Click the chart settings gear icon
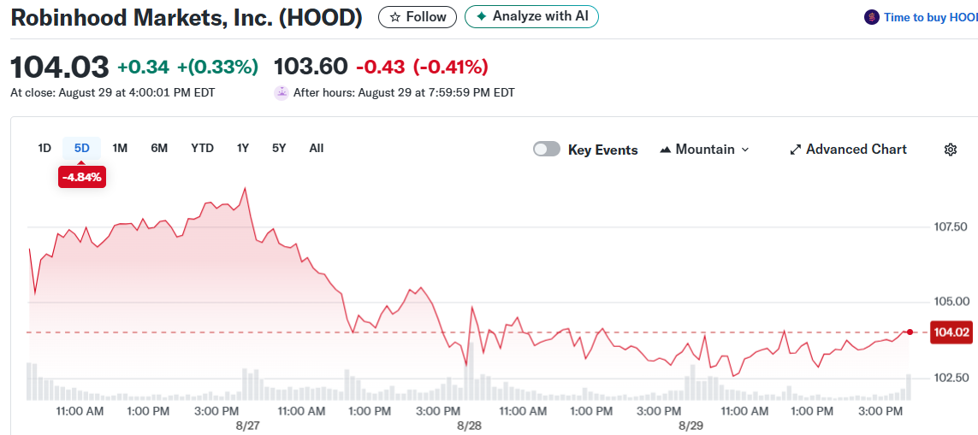The image size is (978, 435). tap(951, 150)
